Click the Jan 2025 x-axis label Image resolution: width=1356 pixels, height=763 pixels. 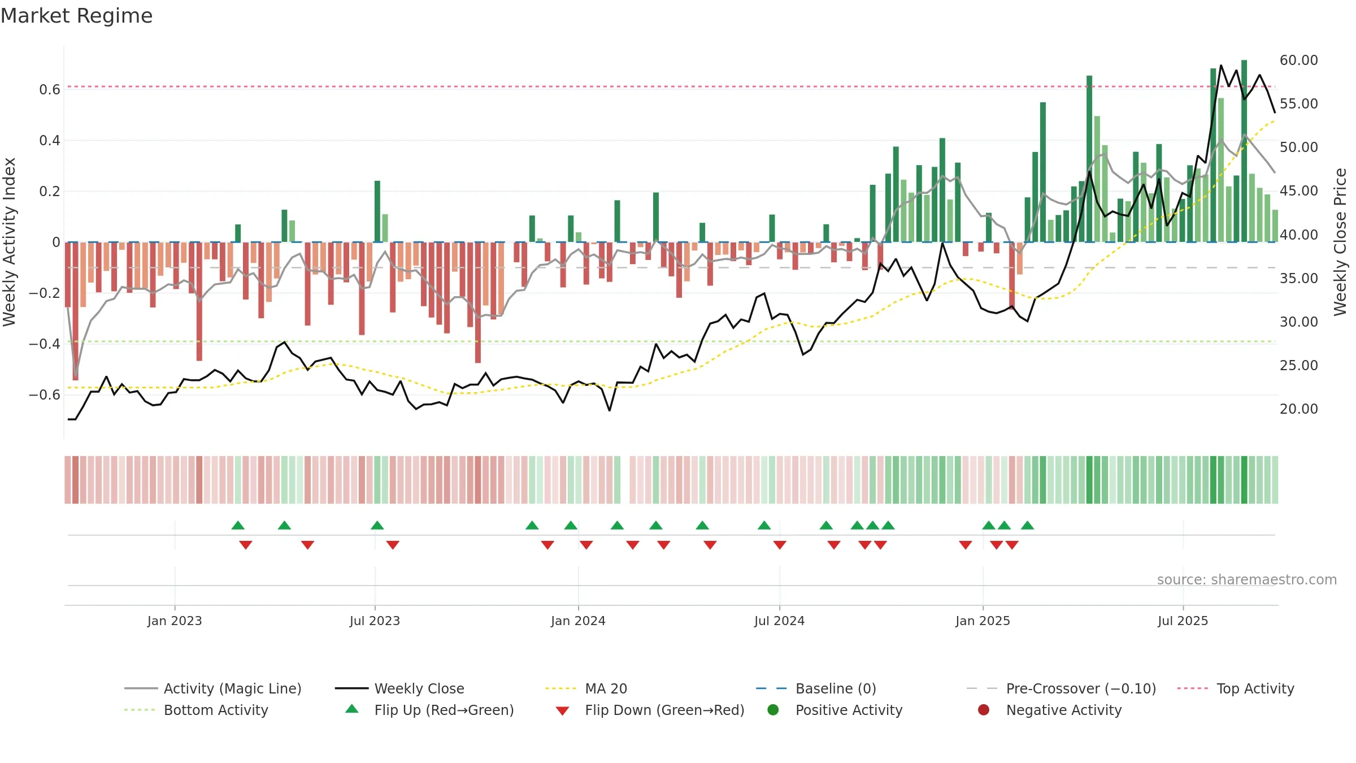coord(983,621)
